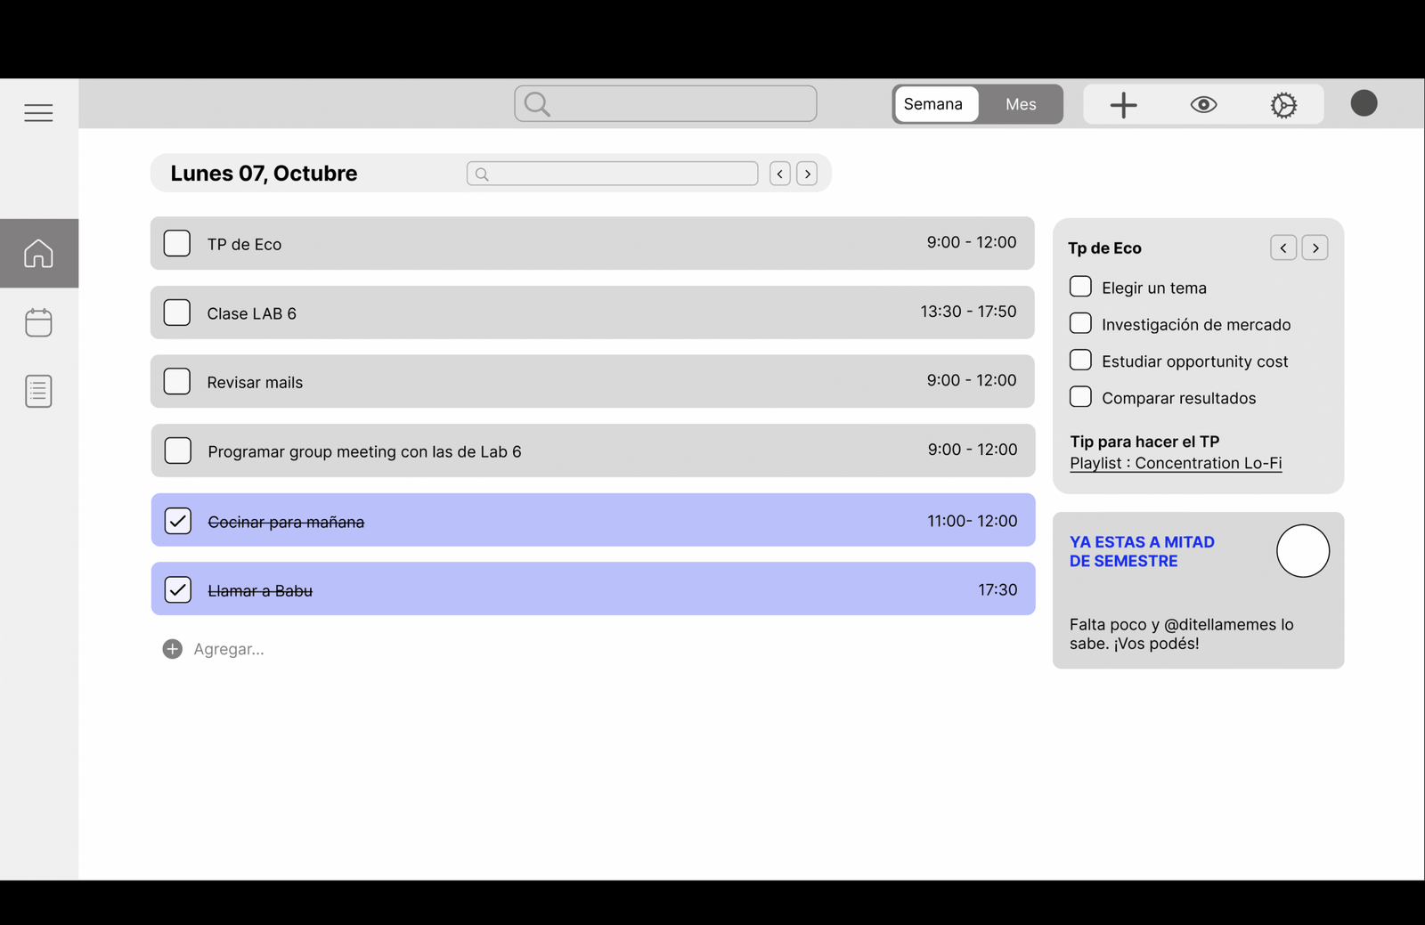The image size is (1425, 925).
Task: Open settings with the gear icon
Action: (x=1283, y=105)
